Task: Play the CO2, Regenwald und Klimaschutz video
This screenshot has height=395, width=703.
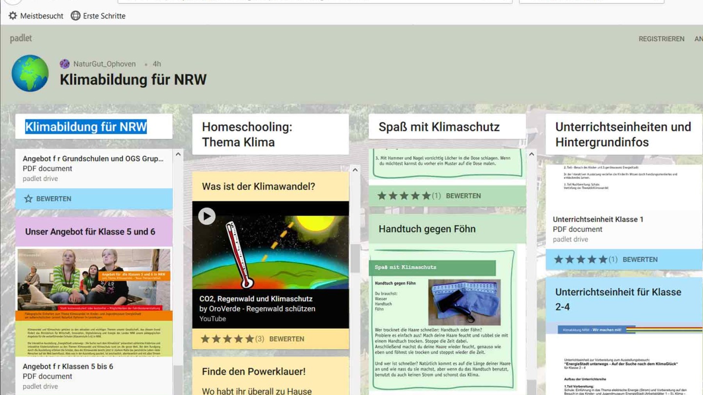Action: coord(207,216)
